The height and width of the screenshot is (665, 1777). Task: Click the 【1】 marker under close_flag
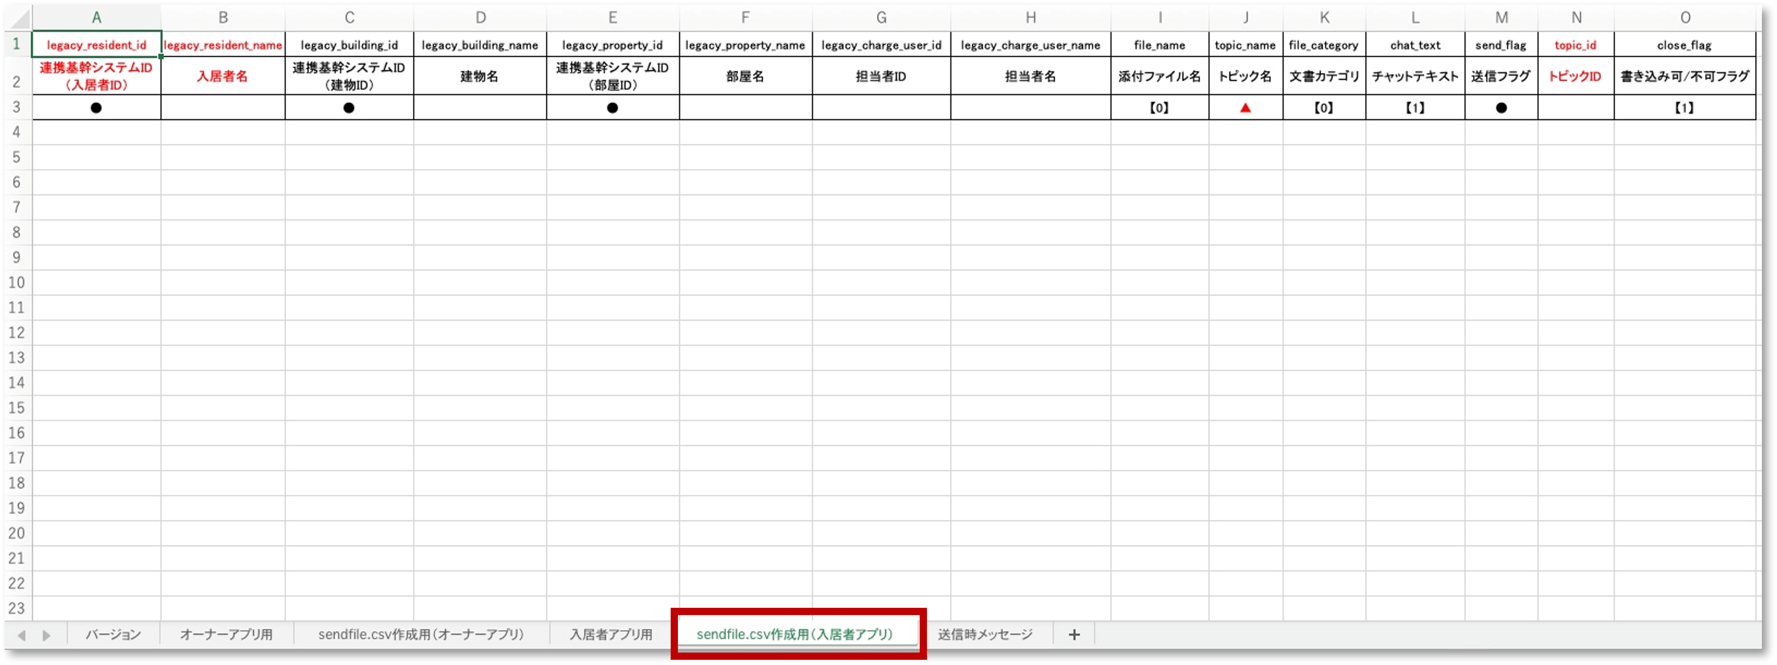click(1684, 108)
